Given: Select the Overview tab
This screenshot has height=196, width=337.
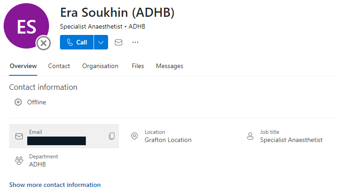Looking at the screenshot, I should click(x=23, y=66).
